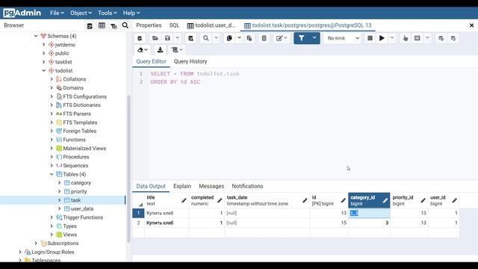
Task: Click the blue Filter funnel button
Action: point(301,38)
